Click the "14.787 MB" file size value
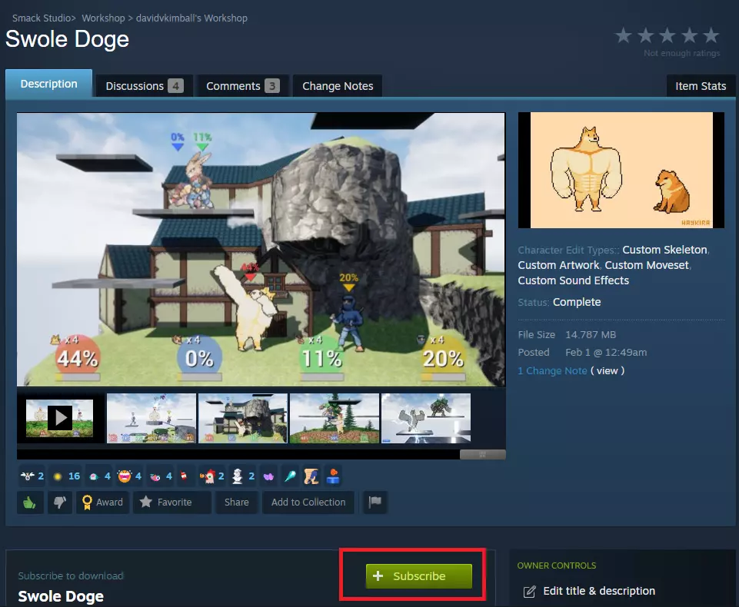Viewport: 739px width, 607px height. click(x=591, y=335)
